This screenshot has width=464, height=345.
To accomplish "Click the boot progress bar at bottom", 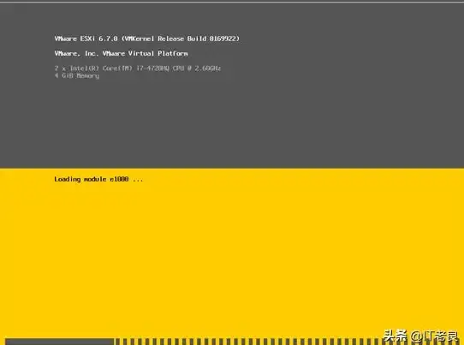I will pos(232,342).
